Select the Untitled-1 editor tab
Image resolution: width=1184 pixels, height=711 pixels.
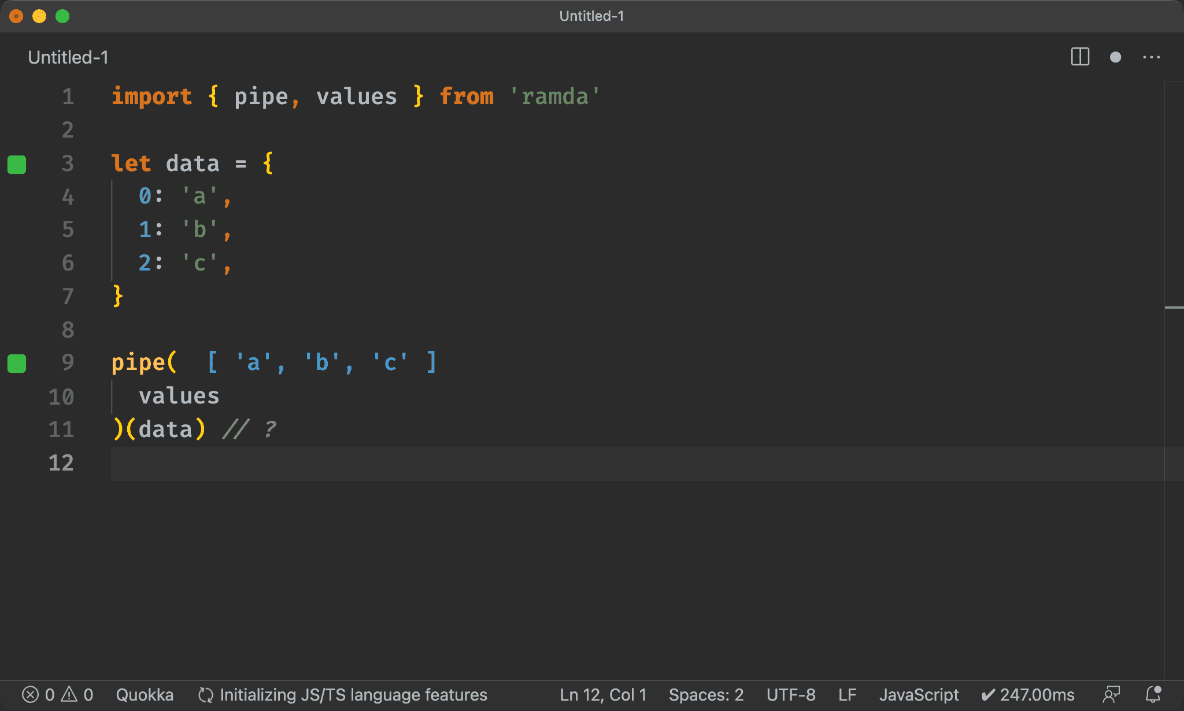tap(68, 57)
